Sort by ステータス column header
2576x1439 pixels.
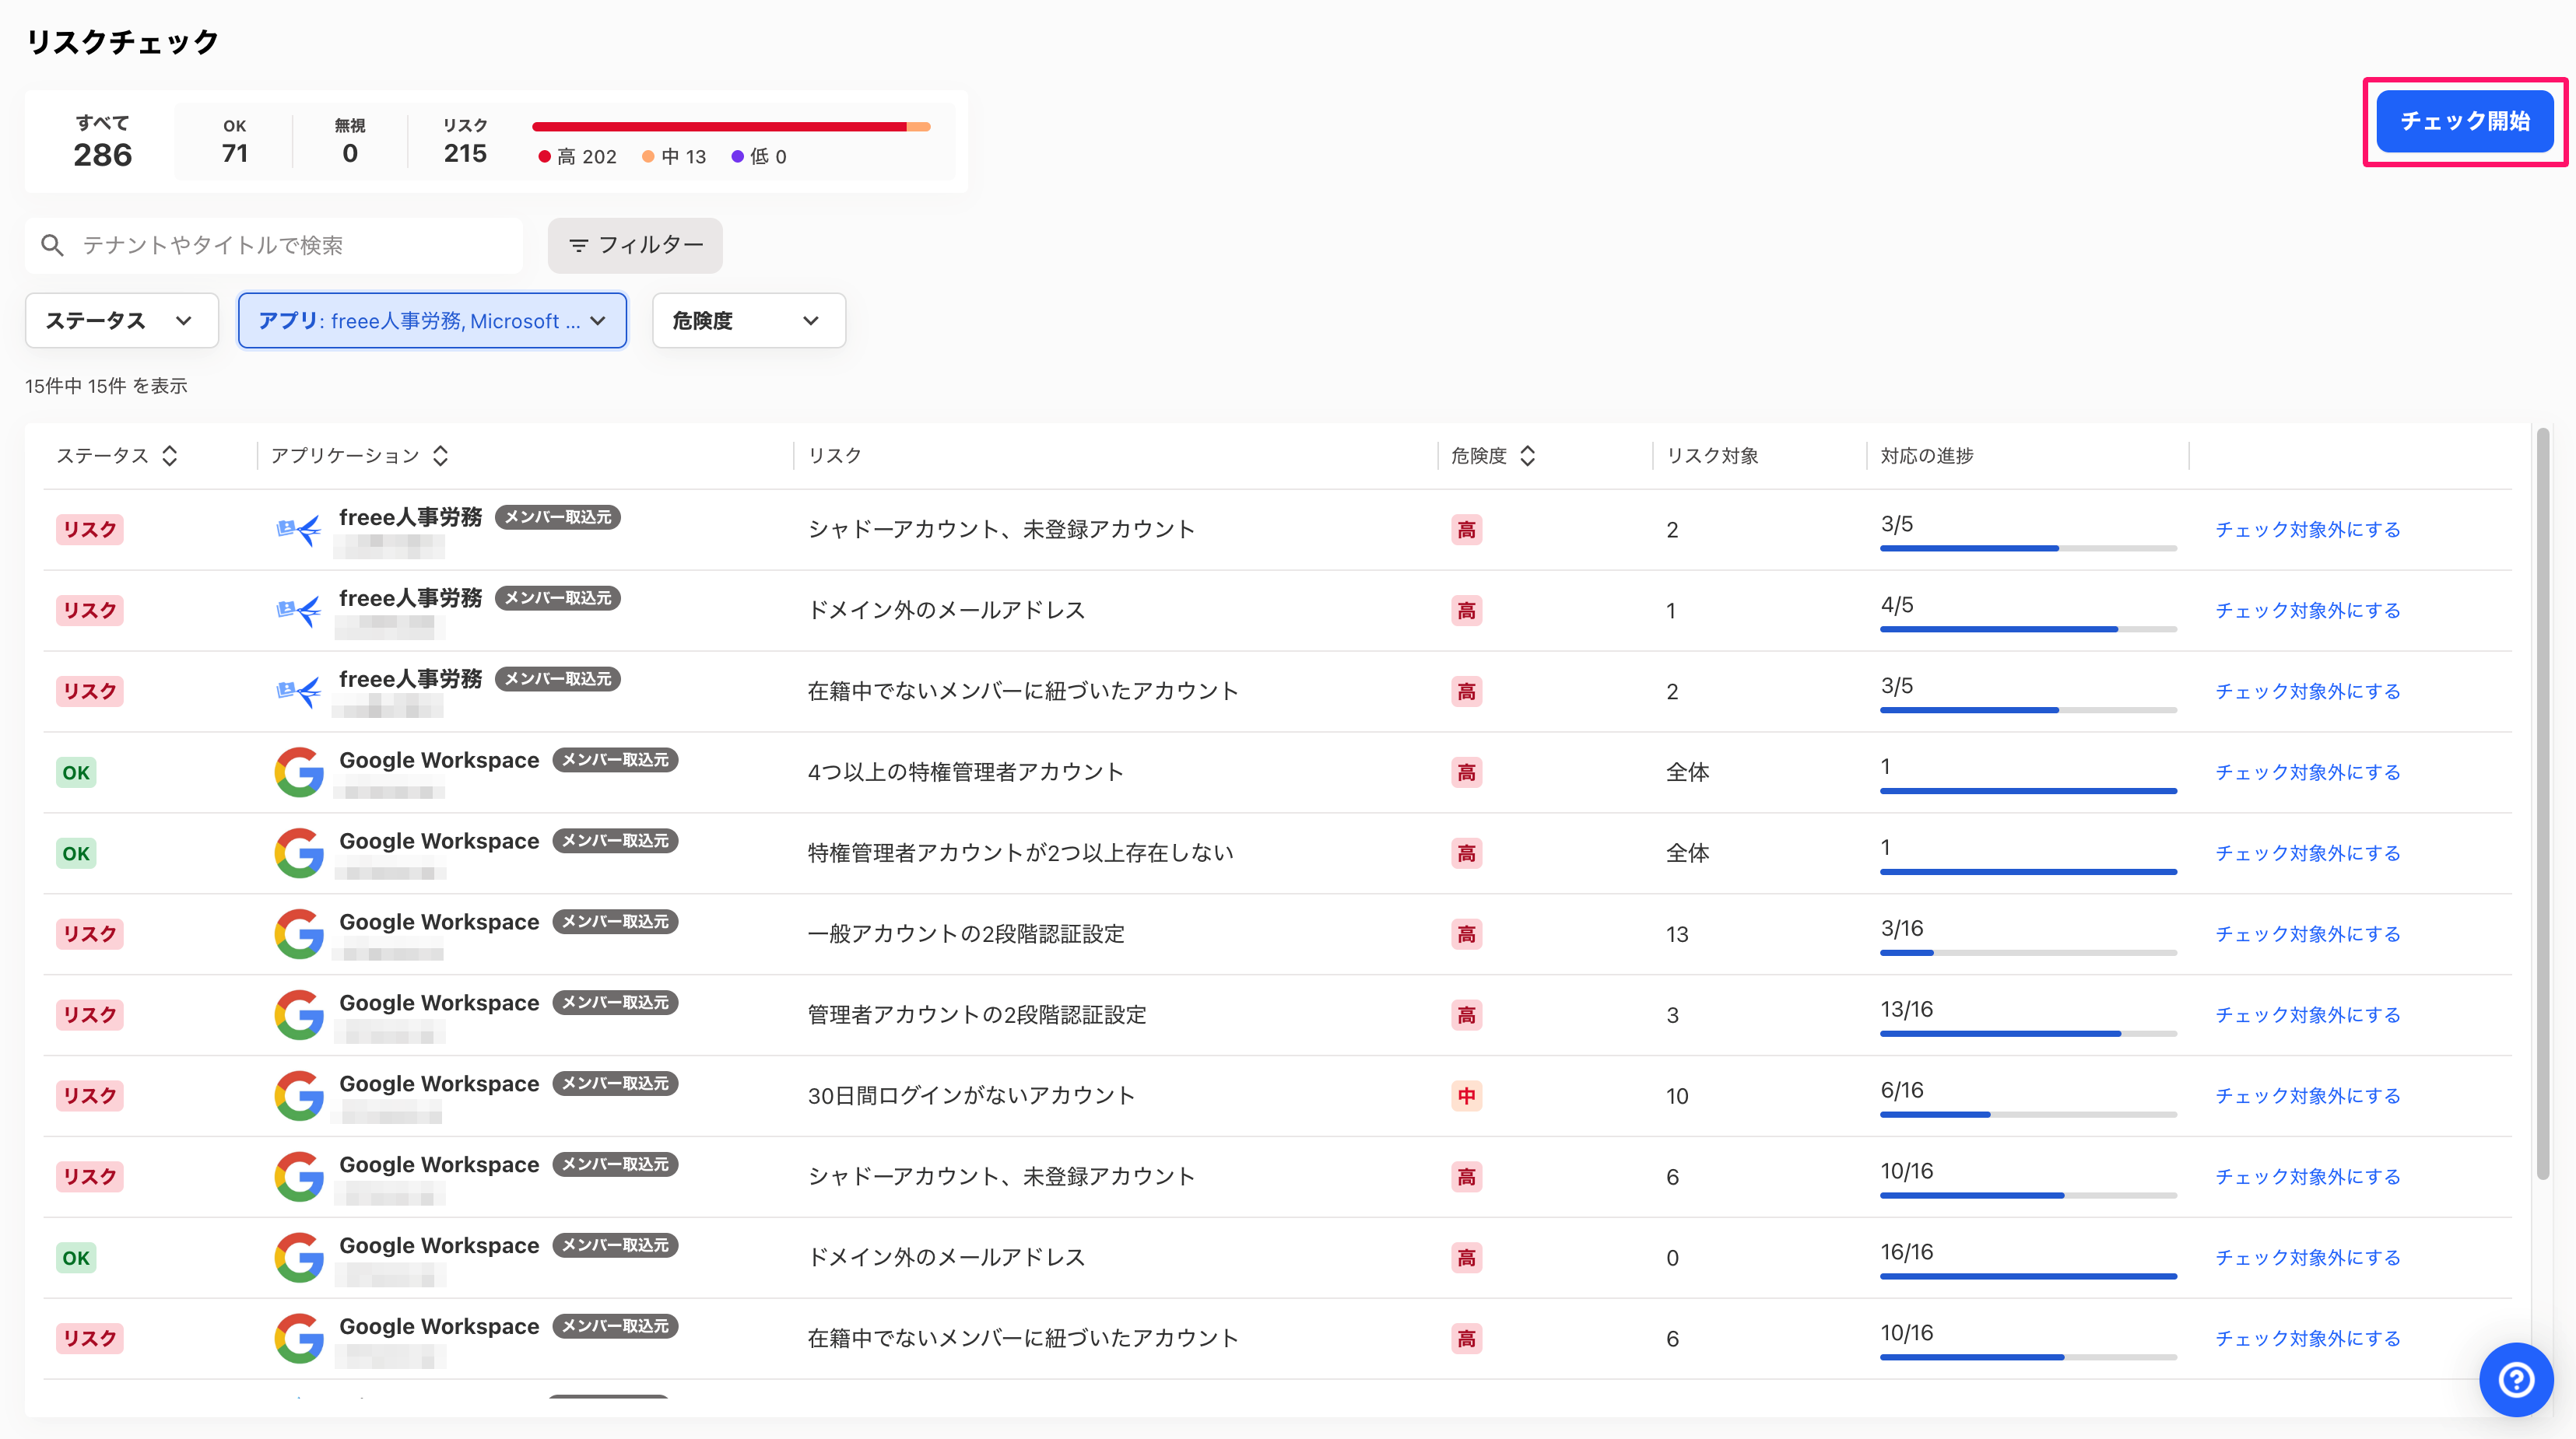pyautogui.click(x=117, y=456)
